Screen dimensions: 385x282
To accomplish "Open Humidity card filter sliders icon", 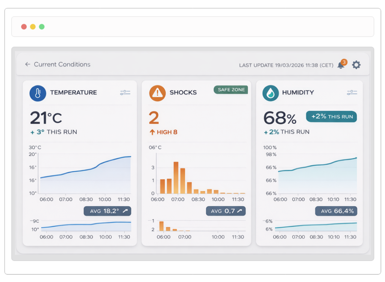I will [x=352, y=93].
